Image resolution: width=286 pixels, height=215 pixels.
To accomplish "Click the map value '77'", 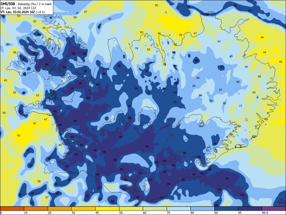I will tap(241, 106).
